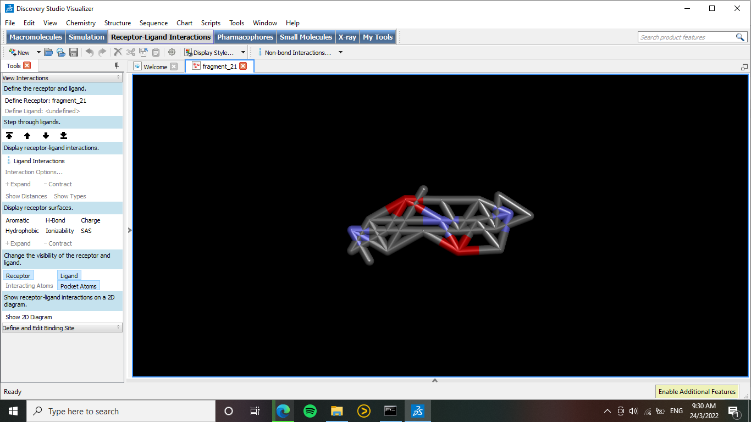751x422 pixels.
Task: Click Define Ligand undefined link
Action: [x=42, y=111]
